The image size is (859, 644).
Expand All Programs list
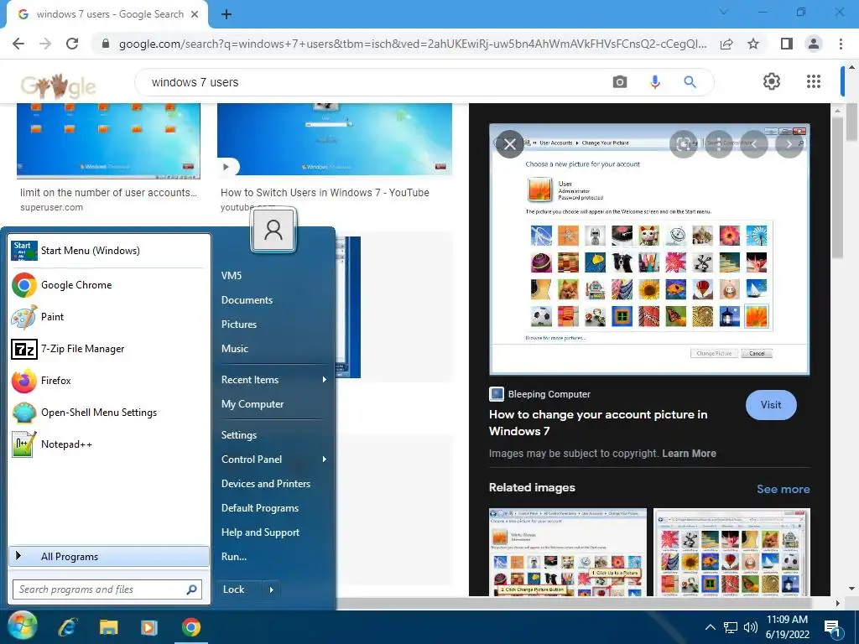tap(109, 557)
